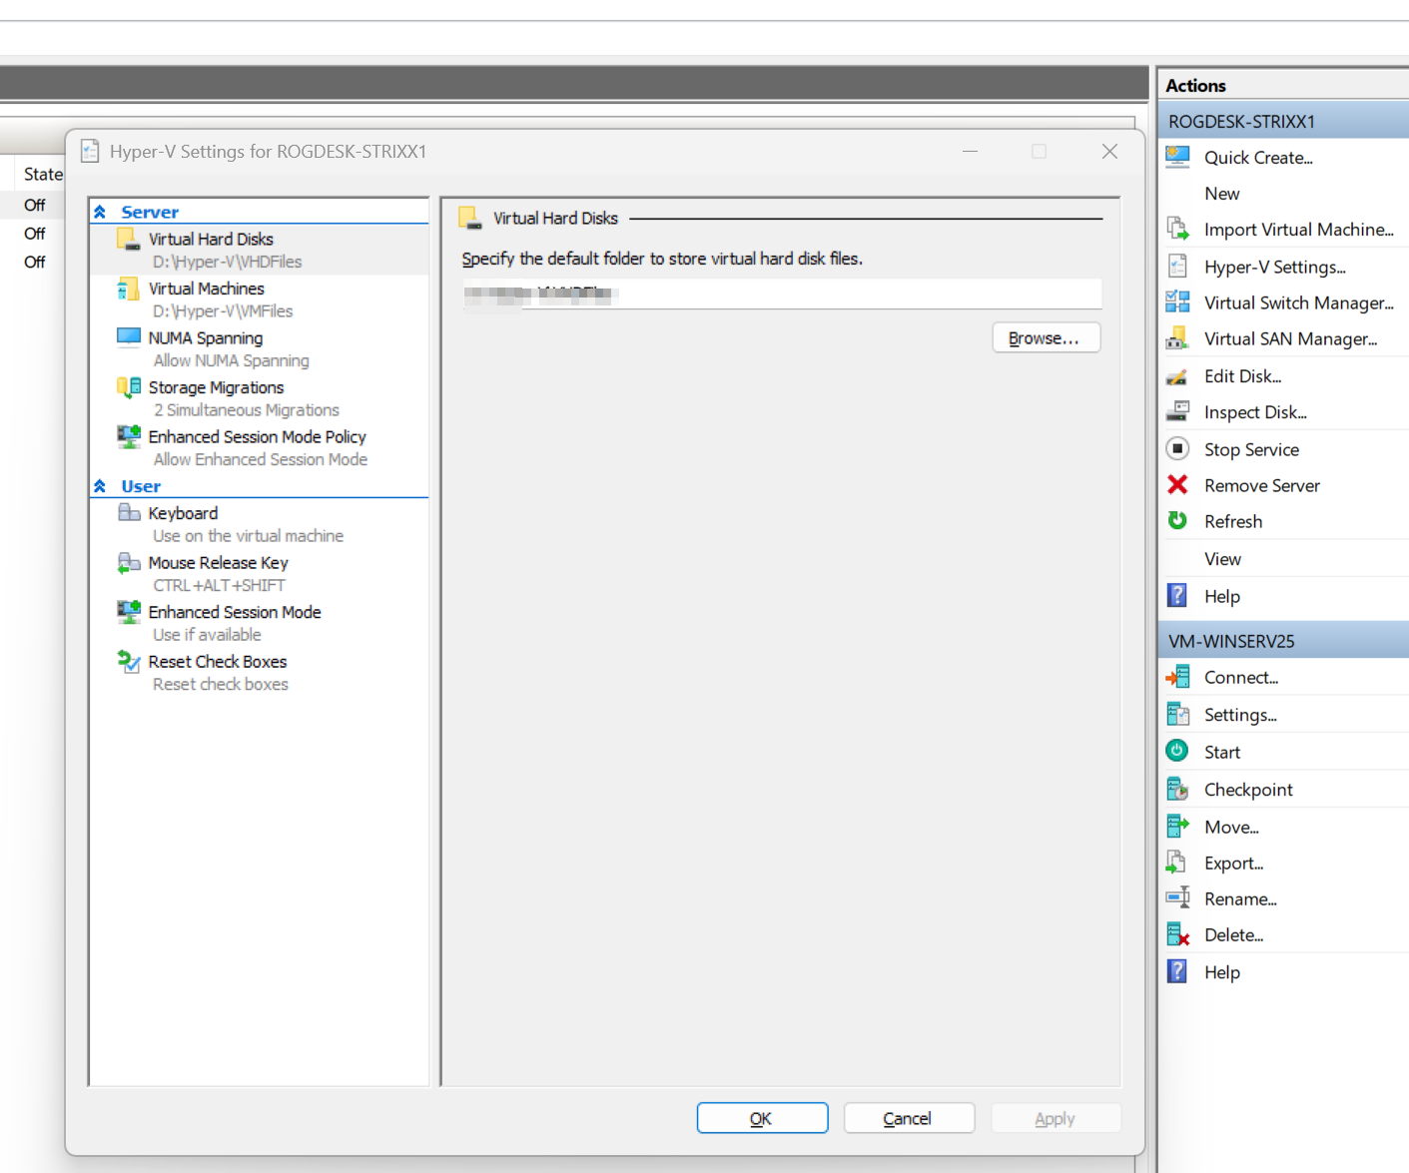Click the 'CTRL+ALT+SHIFT' text

point(219,585)
